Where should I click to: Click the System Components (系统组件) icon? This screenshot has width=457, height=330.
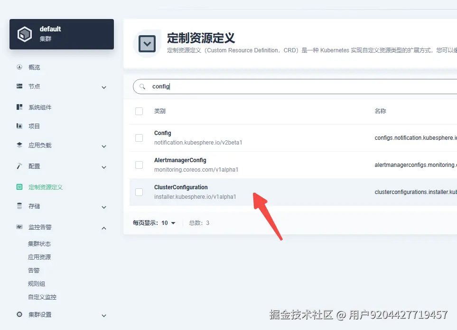[x=19, y=107]
